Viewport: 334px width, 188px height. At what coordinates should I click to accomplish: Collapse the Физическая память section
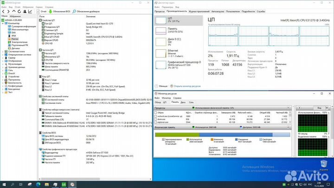(x=288, y=127)
